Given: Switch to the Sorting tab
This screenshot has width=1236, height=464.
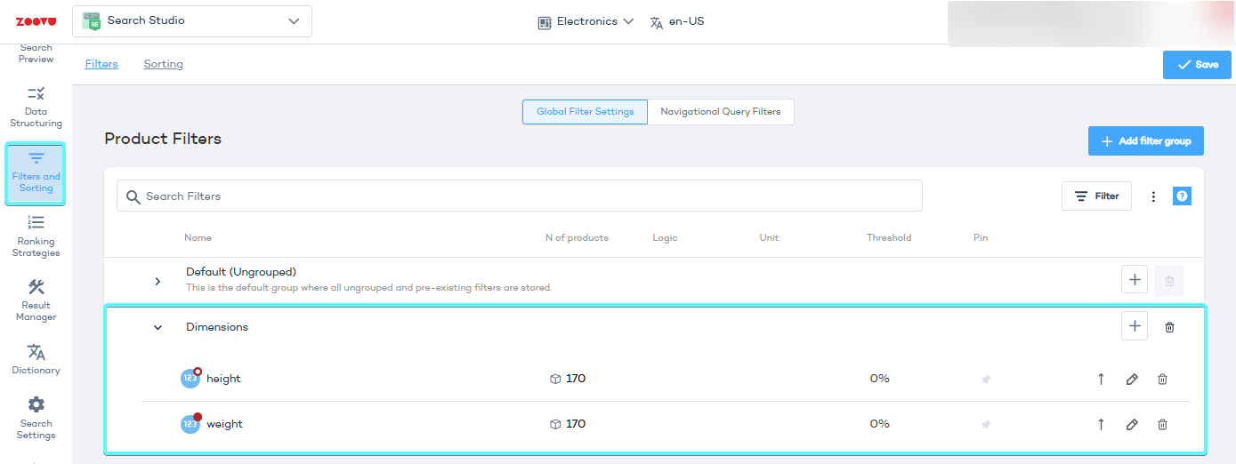Looking at the screenshot, I should click(163, 64).
